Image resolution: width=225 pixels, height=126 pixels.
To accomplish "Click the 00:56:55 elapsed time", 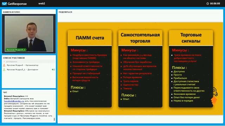I will pos(215,3).
